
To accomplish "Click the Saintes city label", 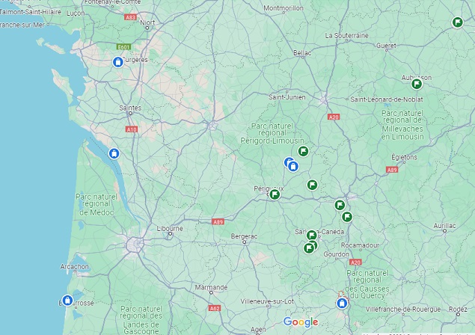I will pos(130,108).
